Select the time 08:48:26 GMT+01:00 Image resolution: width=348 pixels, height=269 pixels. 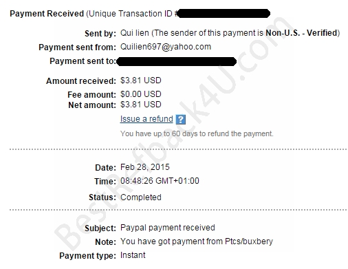pos(160,181)
